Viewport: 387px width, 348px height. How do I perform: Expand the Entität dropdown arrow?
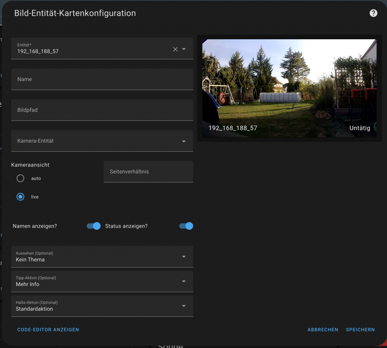tap(184, 49)
